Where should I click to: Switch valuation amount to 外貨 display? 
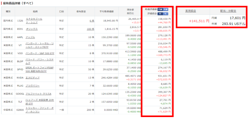coord(165,9)
